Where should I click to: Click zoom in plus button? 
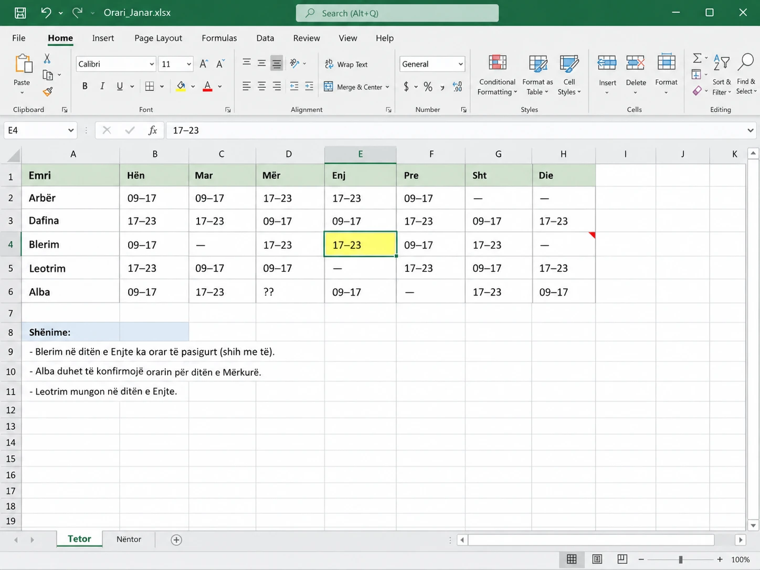click(720, 560)
